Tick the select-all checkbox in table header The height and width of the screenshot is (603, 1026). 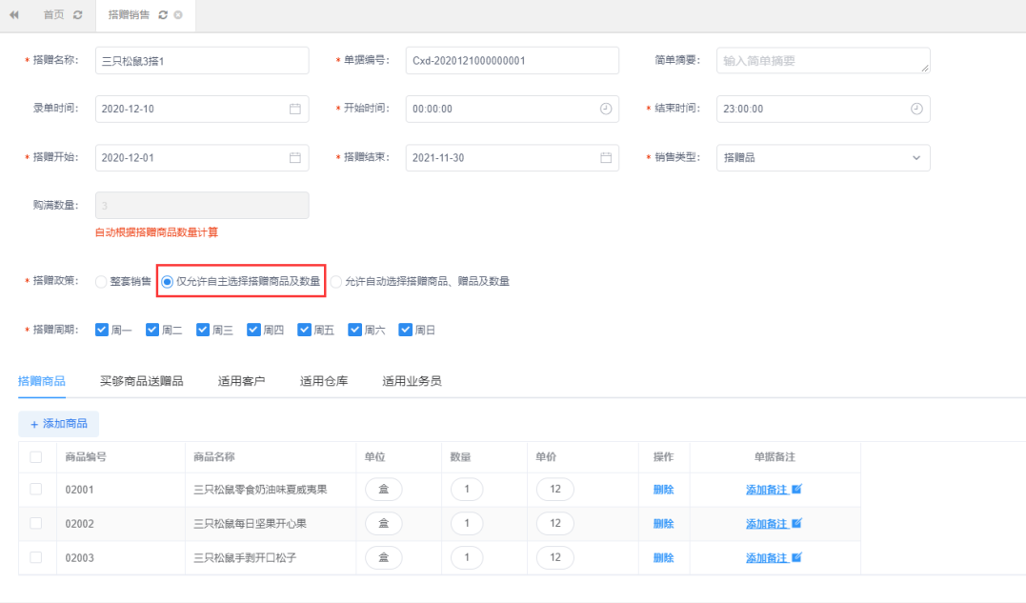point(36,457)
